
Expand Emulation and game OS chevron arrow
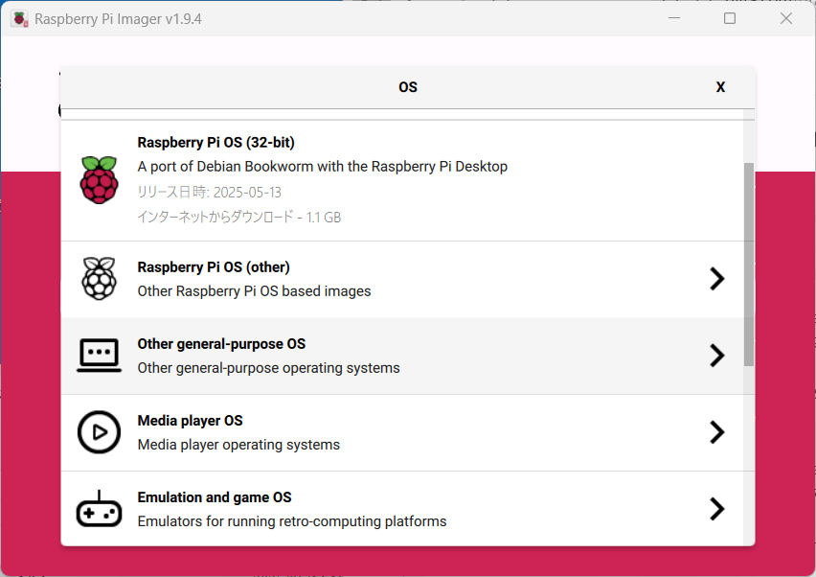tap(717, 509)
